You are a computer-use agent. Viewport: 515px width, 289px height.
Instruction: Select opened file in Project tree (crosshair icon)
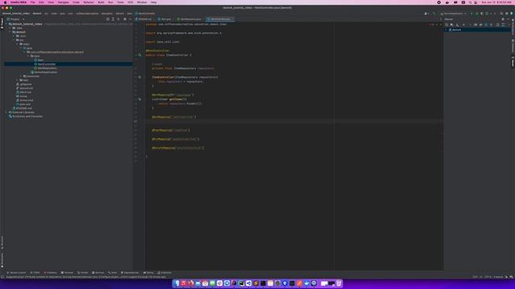108,19
